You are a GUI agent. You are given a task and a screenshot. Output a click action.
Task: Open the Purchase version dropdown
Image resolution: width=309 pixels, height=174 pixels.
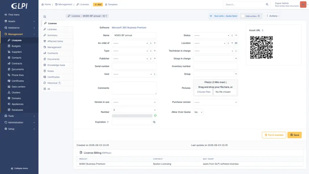pyautogui.click(x=215, y=102)
